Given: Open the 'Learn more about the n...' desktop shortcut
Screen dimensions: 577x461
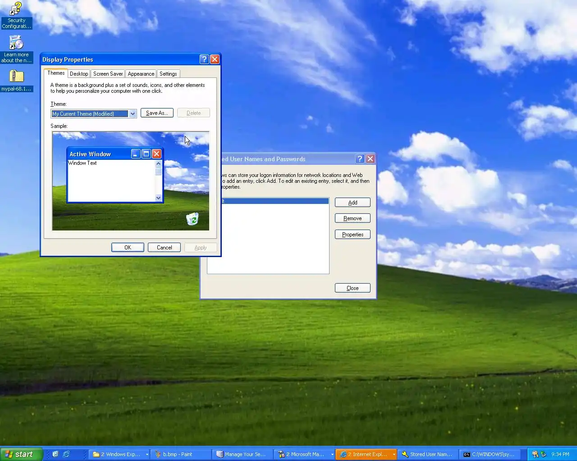Looking at the screenshot, I should (x=16, y=49).
